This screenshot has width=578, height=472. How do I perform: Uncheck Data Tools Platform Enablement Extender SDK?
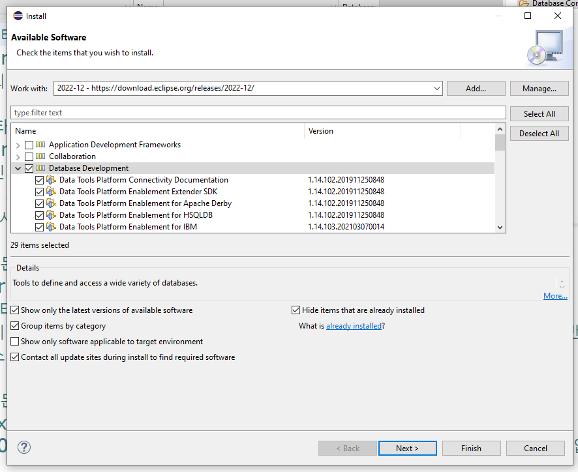[x=39, y=192]
